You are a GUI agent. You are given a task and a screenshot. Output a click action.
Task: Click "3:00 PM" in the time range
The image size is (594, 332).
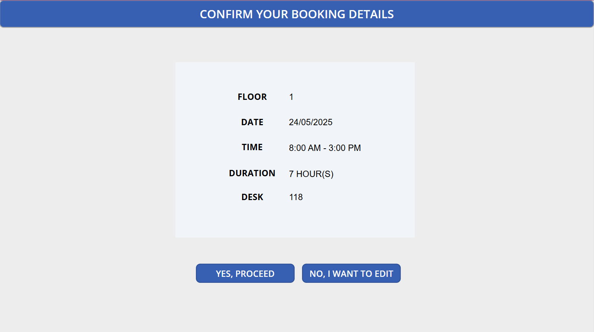click(344, 148)
